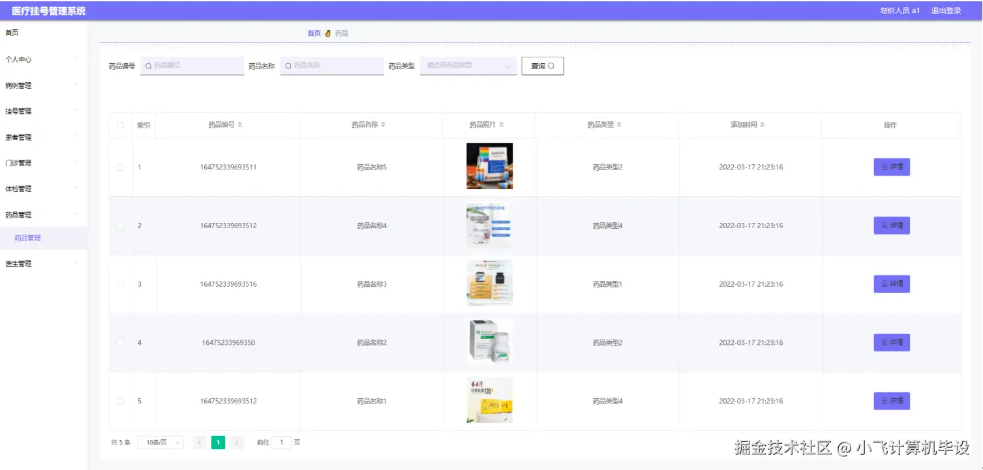Click search icon in 药品名称 field

(x=288, y=66)
